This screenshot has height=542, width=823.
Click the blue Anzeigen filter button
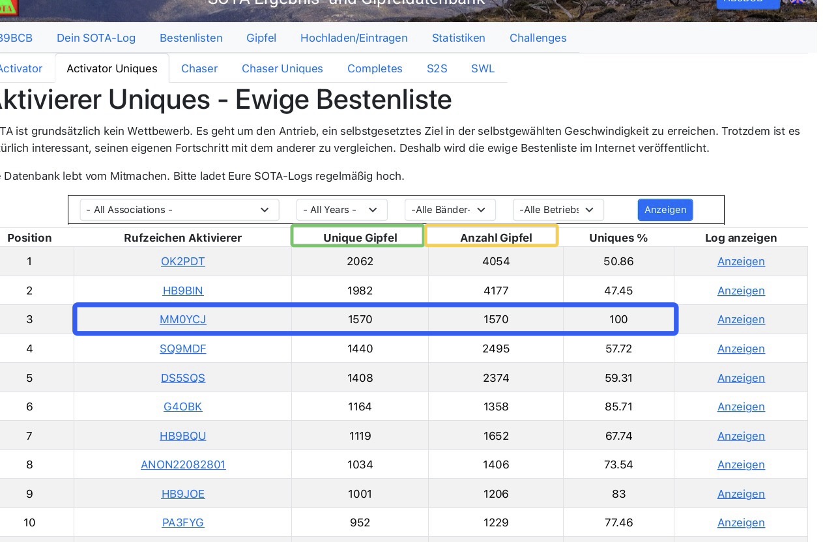click(665, 210)
